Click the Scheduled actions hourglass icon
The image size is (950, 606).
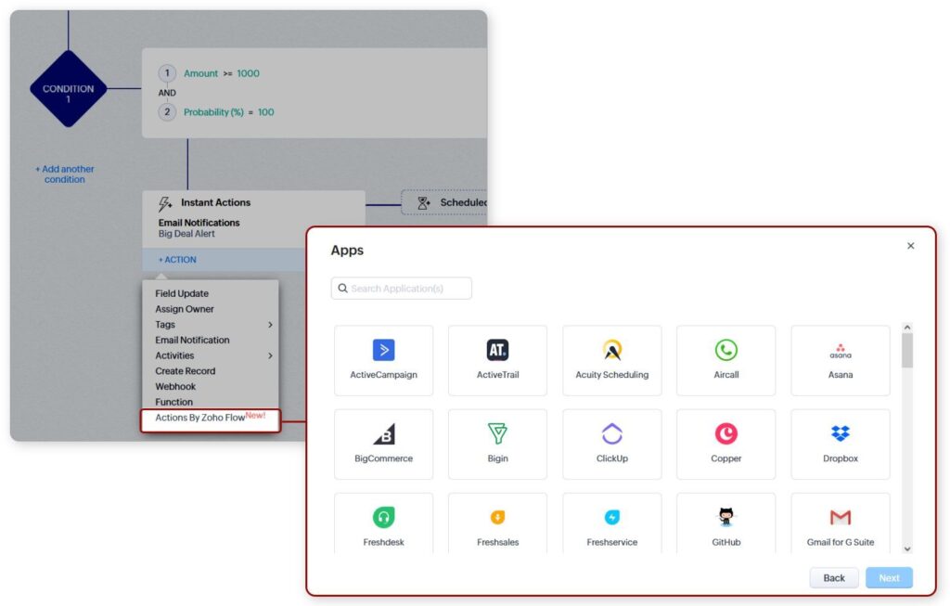point(423,203)
